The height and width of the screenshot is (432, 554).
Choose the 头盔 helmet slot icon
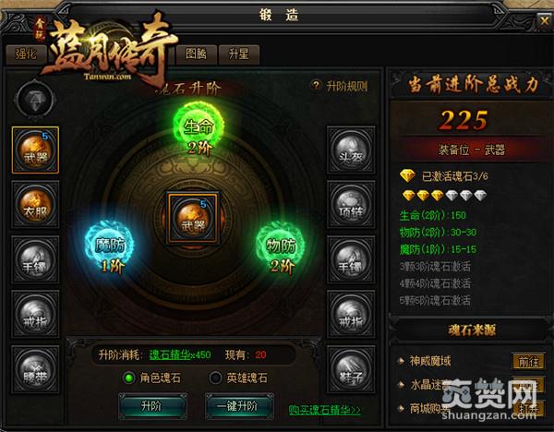351,150
